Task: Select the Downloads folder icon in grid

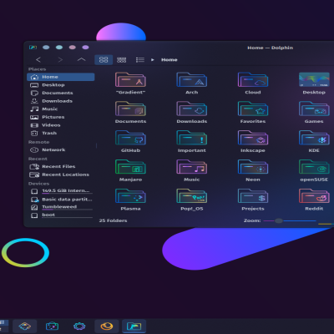Action: (x=192, y=109)
